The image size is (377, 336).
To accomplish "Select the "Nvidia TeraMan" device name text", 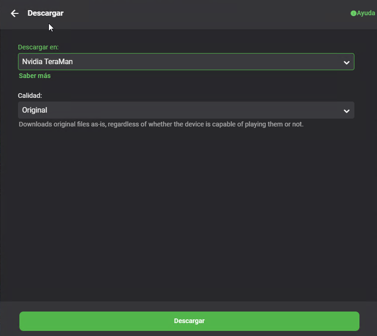I will (x=48, y=61).
